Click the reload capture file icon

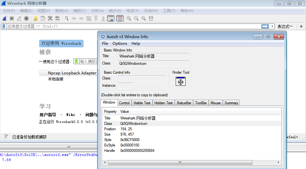click(x=58, y=18)
